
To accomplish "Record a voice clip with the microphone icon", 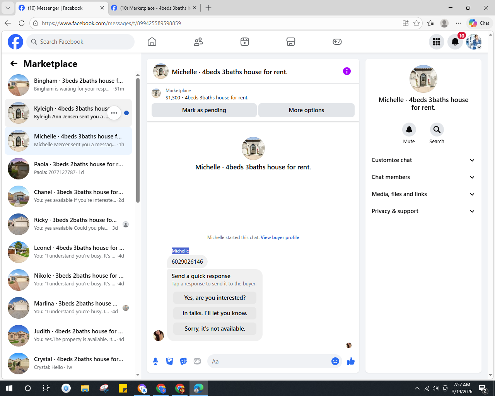I will tap(155, 361).
